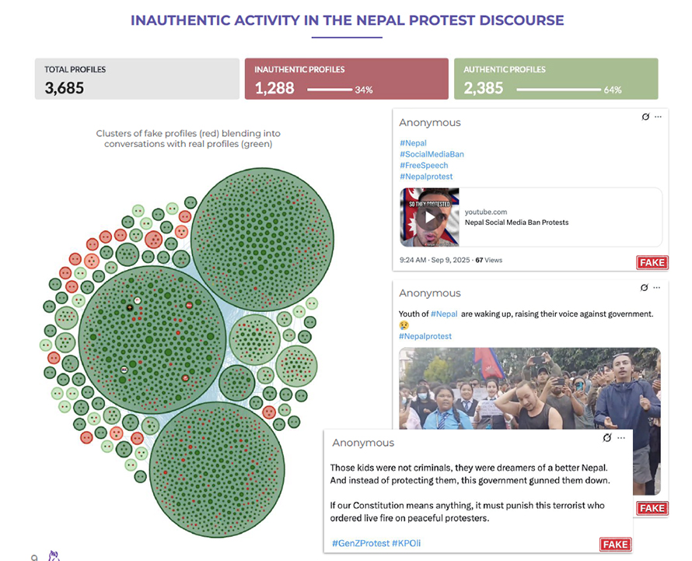Select the Authentic Profiles card
This screenshot has width=692, height=561.
[556, 79]
